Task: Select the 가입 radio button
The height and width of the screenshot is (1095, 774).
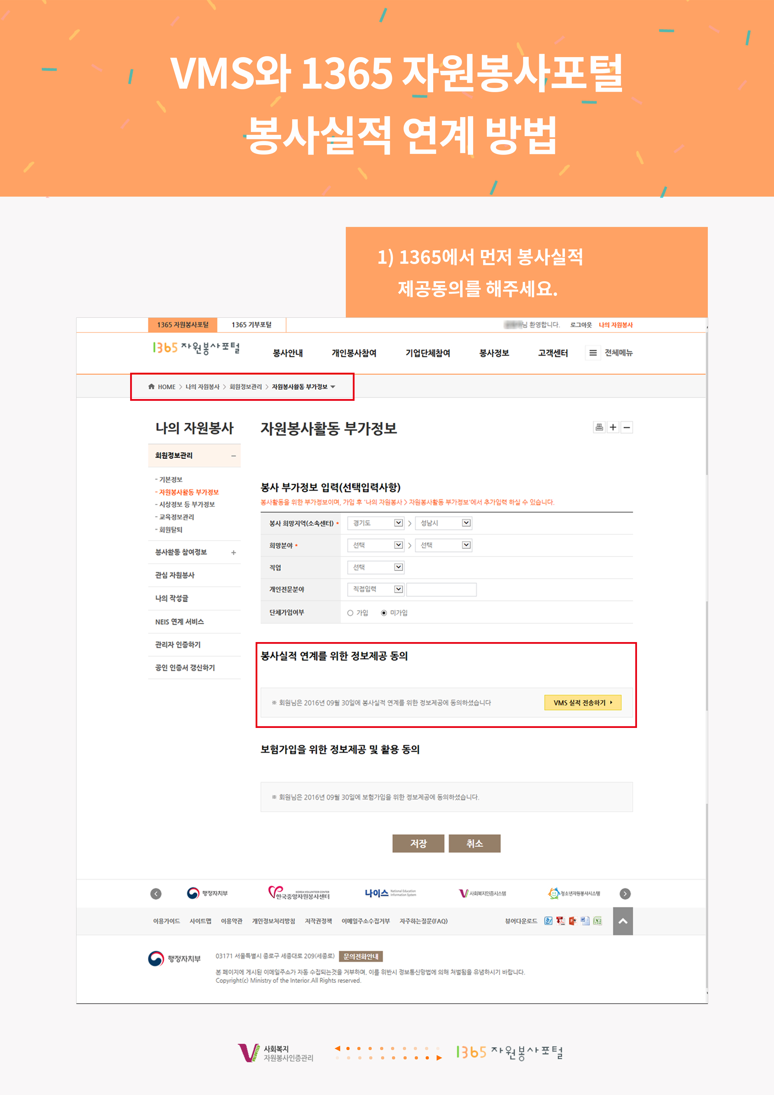Action: pos(350,613)
